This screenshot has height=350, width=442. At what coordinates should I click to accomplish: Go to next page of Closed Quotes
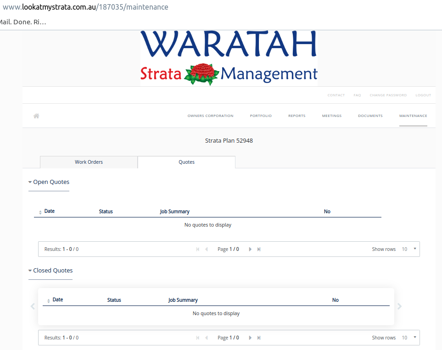(250, 338)
